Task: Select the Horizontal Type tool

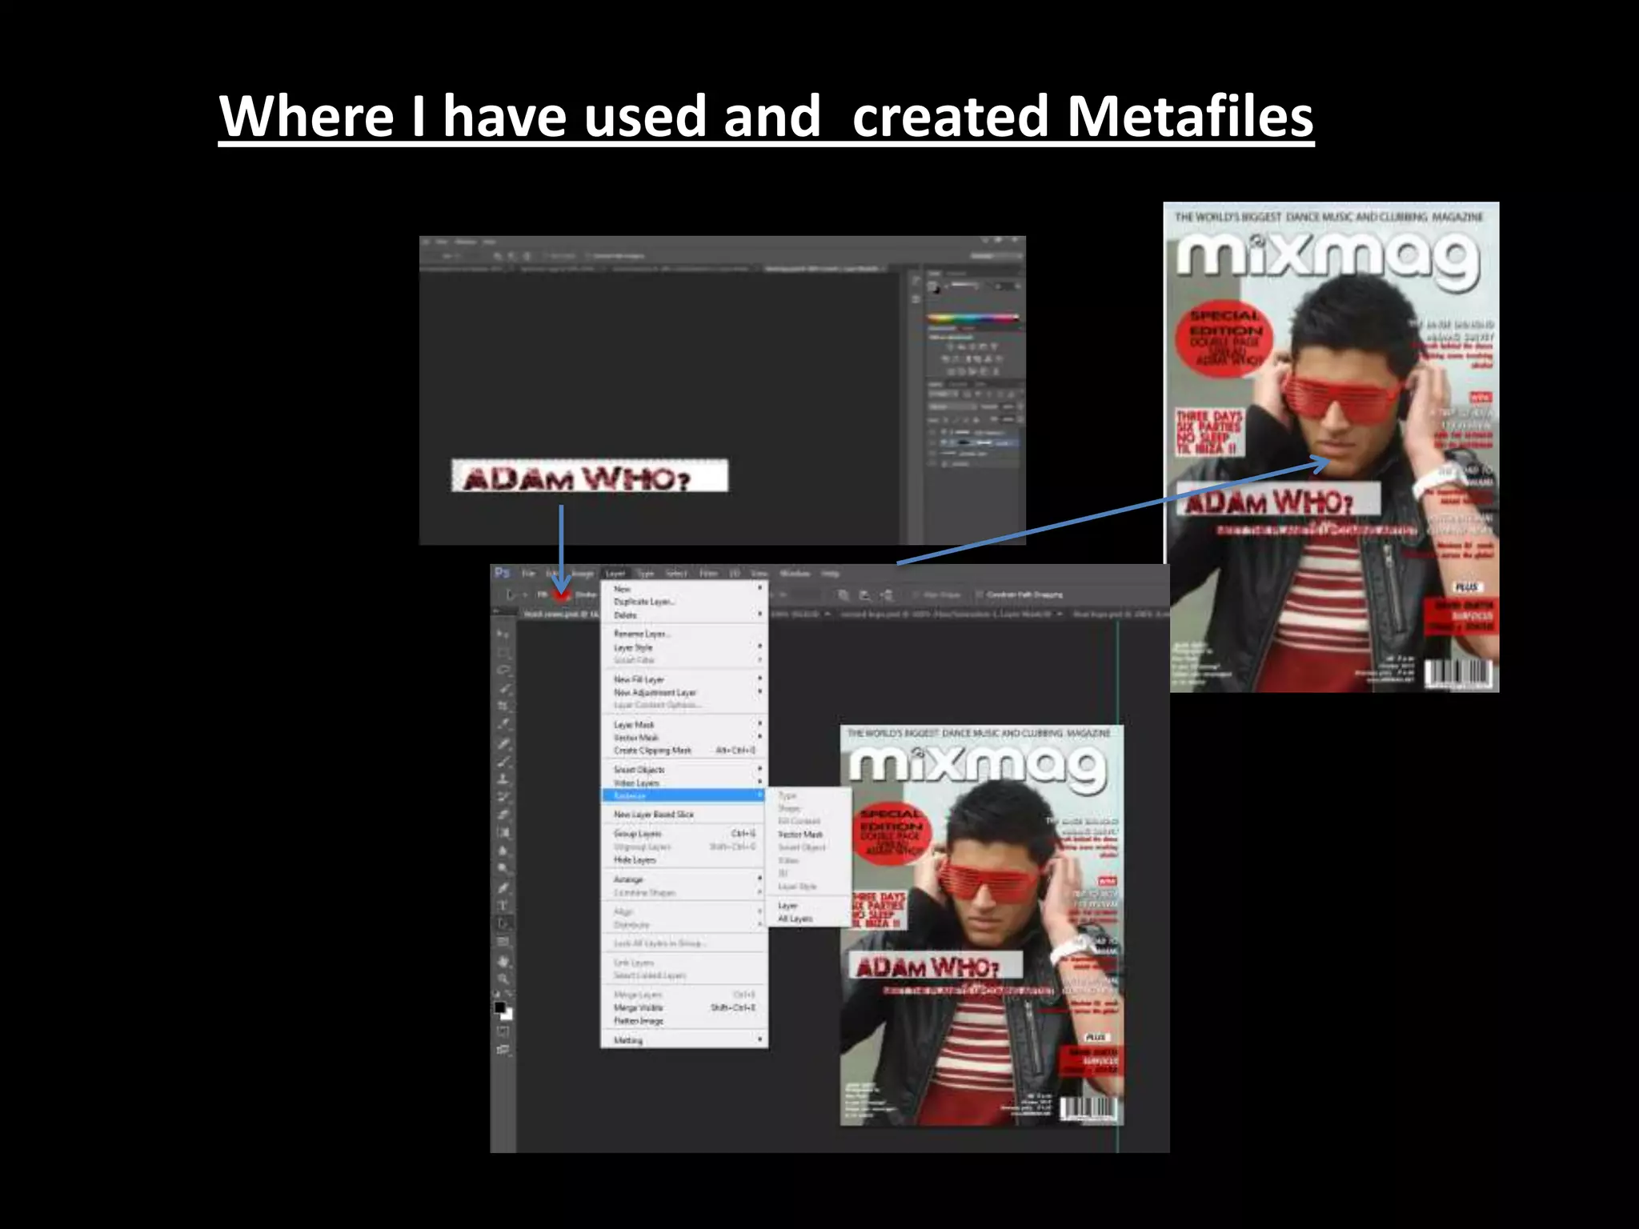Action: point(503,906)
